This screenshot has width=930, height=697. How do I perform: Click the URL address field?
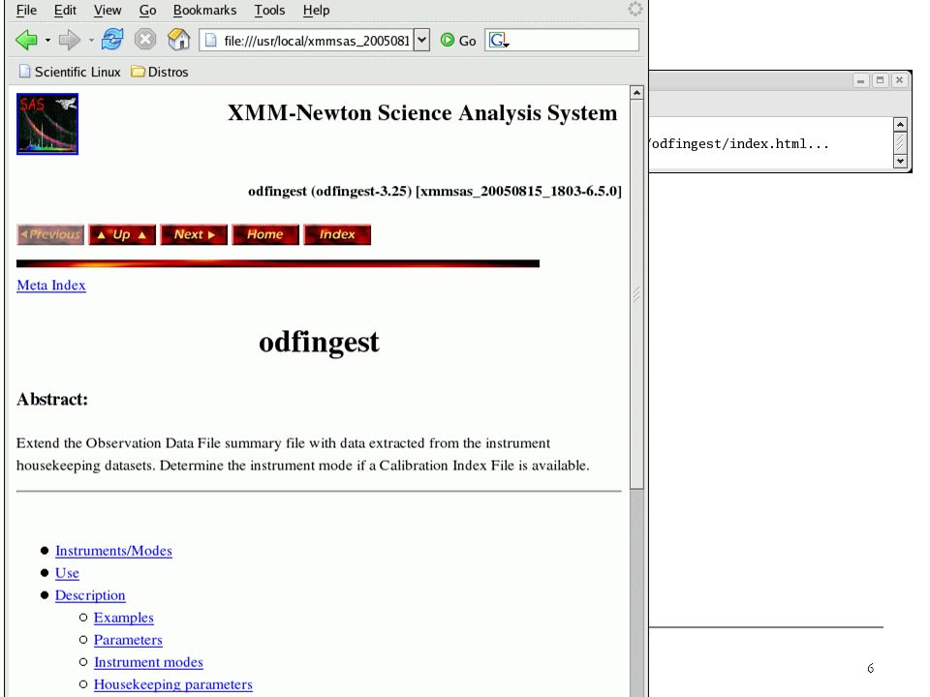[316, 41]
